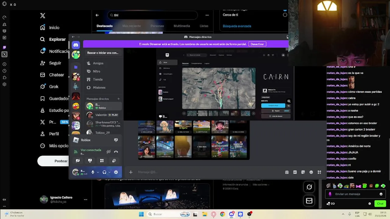Click the magnifier zoom icon on stream
This screenshot has width=390, height=219.
coord(289,101)
